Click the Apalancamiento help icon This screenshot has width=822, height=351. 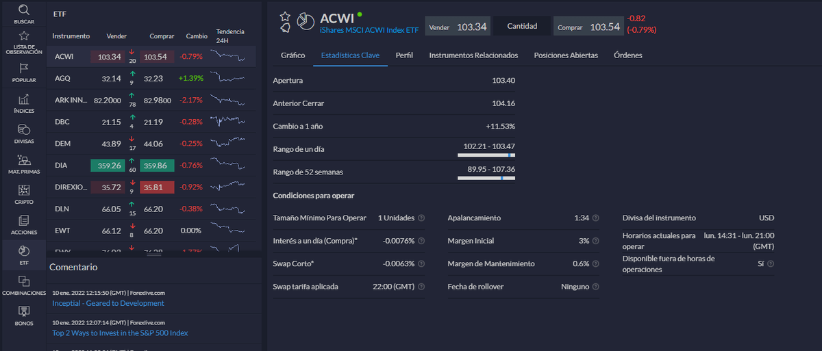595,218
